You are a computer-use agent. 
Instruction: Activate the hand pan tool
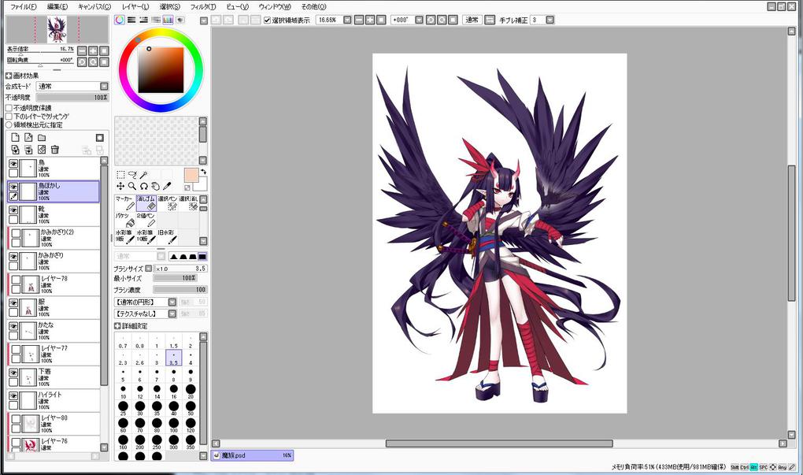(x=156, y=186)
